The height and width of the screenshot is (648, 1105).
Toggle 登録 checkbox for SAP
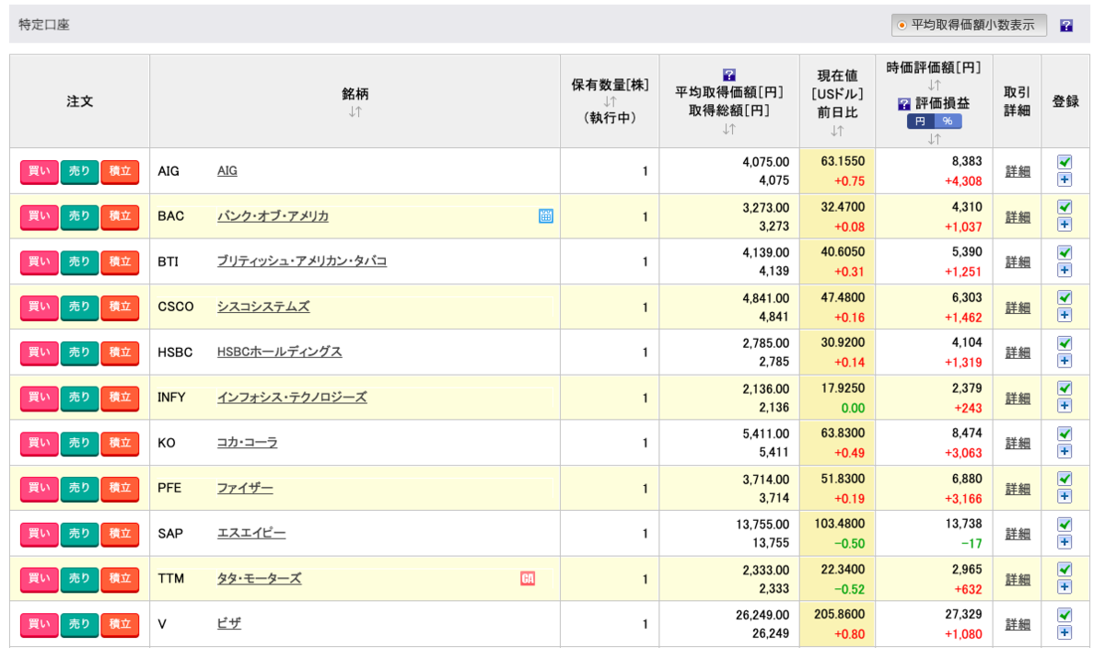(x=1064, y=524)
